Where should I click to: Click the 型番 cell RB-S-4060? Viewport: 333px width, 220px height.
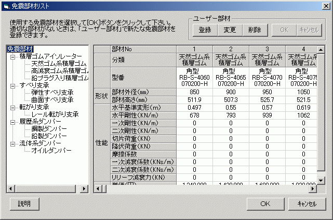(194, 78)
